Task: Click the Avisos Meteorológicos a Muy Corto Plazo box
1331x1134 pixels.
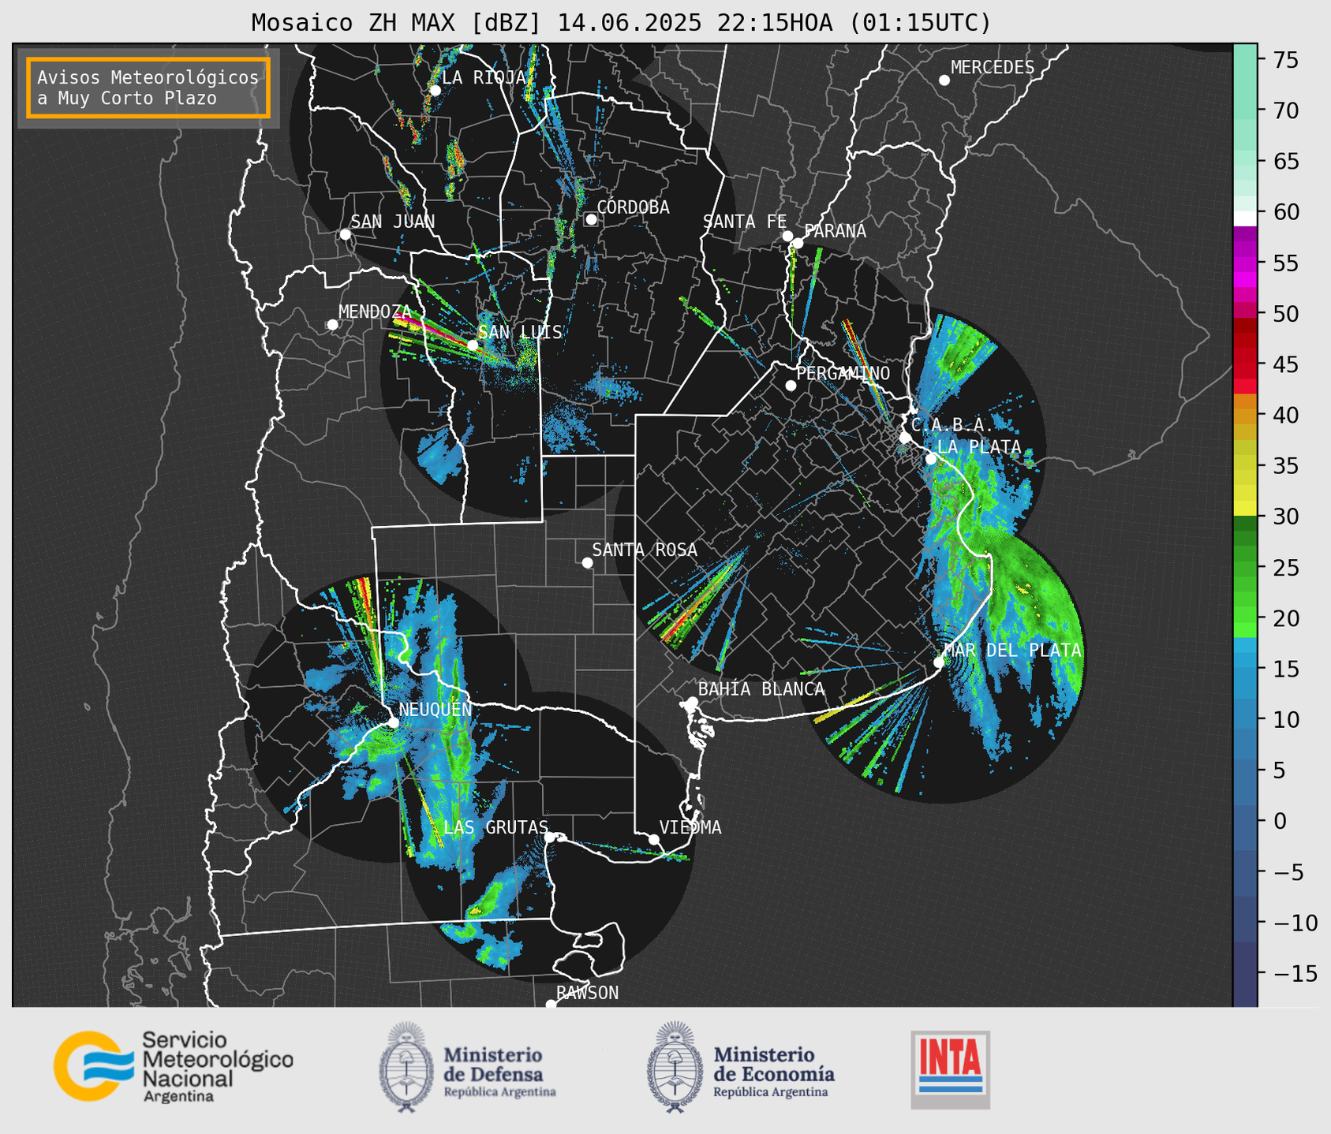Action: pyautogui.click(x=148, y=88)
